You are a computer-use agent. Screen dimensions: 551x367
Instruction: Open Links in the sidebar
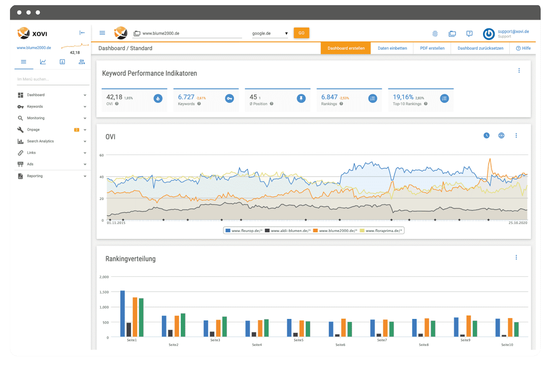point(31,153)
